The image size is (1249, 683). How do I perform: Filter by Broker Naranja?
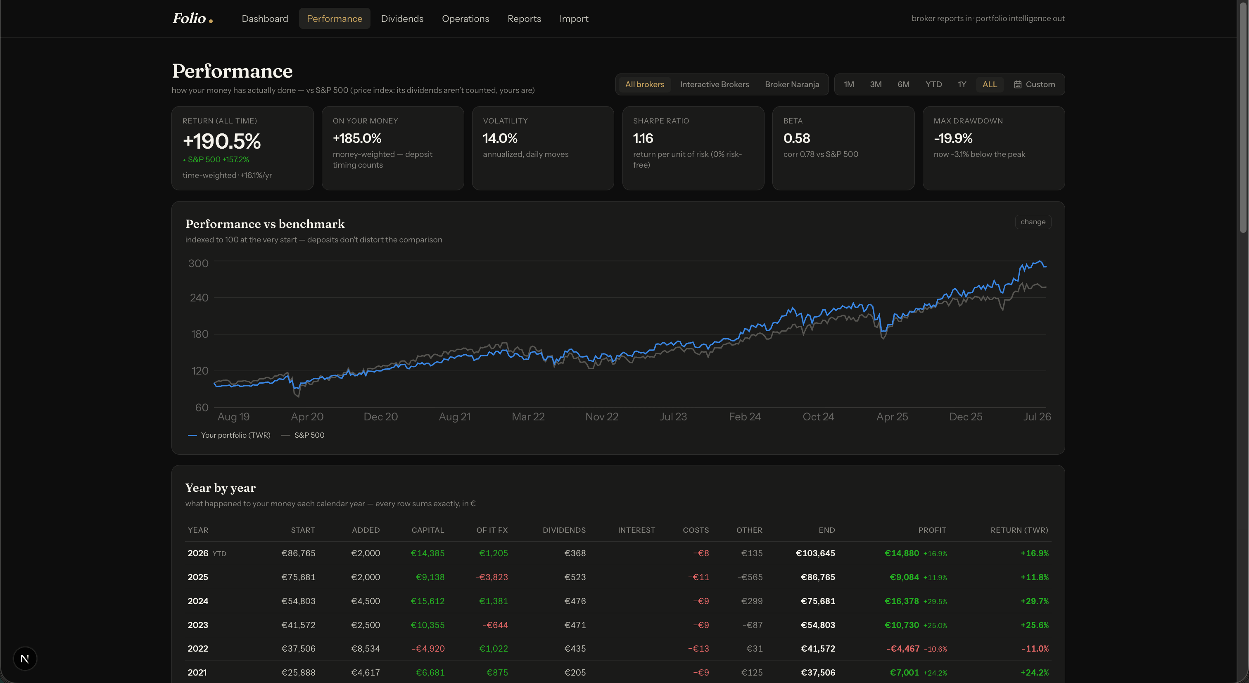[792, 84]
